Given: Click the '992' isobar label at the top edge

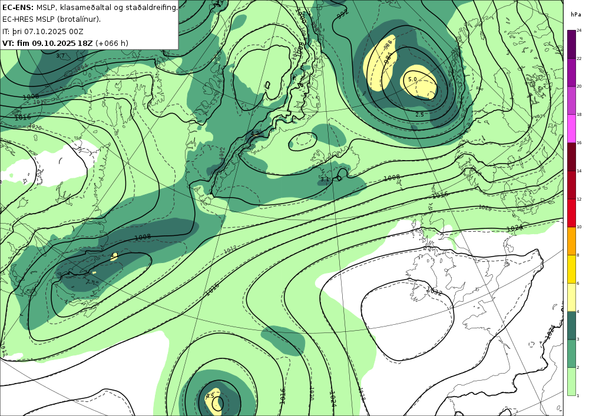Looking at the screenshot, I should [343, 15].
